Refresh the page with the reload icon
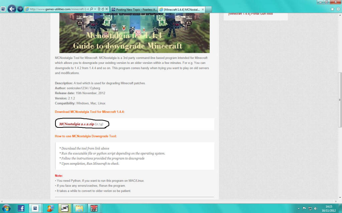This screenshot has height=213, width=342. coord(102,9)
